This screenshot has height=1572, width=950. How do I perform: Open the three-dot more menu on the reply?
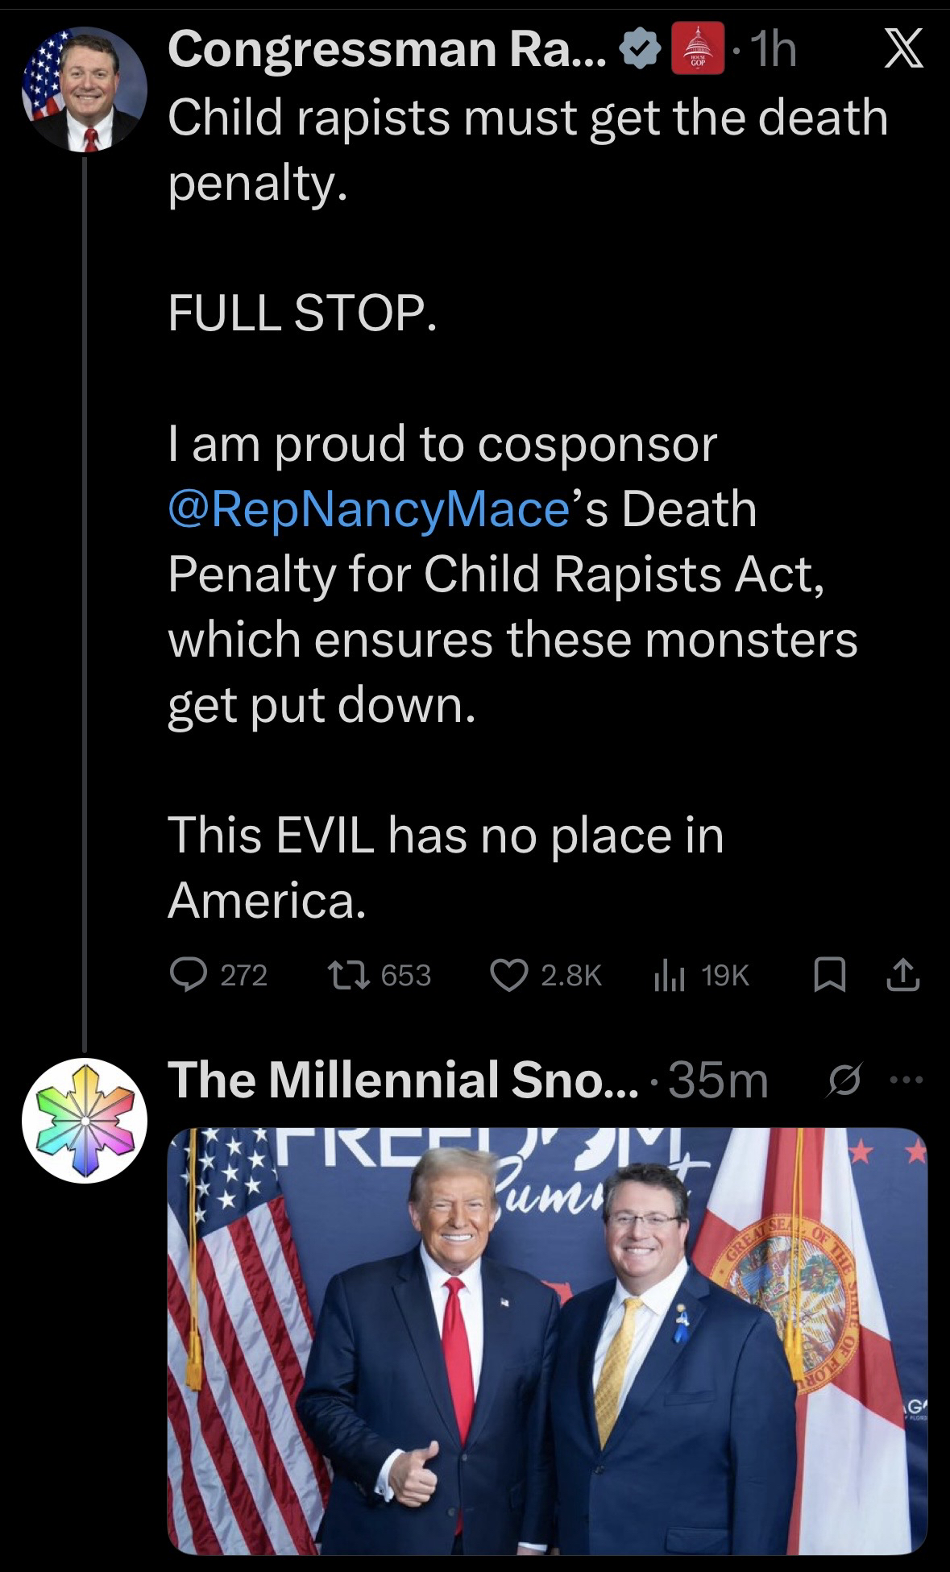tap(907, 1079)
